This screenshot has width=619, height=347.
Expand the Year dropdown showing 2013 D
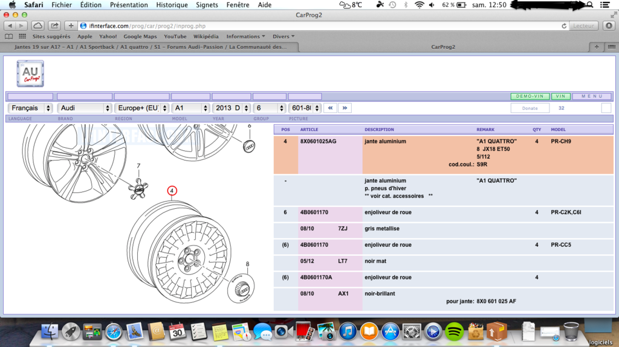[x=231, y=108]
